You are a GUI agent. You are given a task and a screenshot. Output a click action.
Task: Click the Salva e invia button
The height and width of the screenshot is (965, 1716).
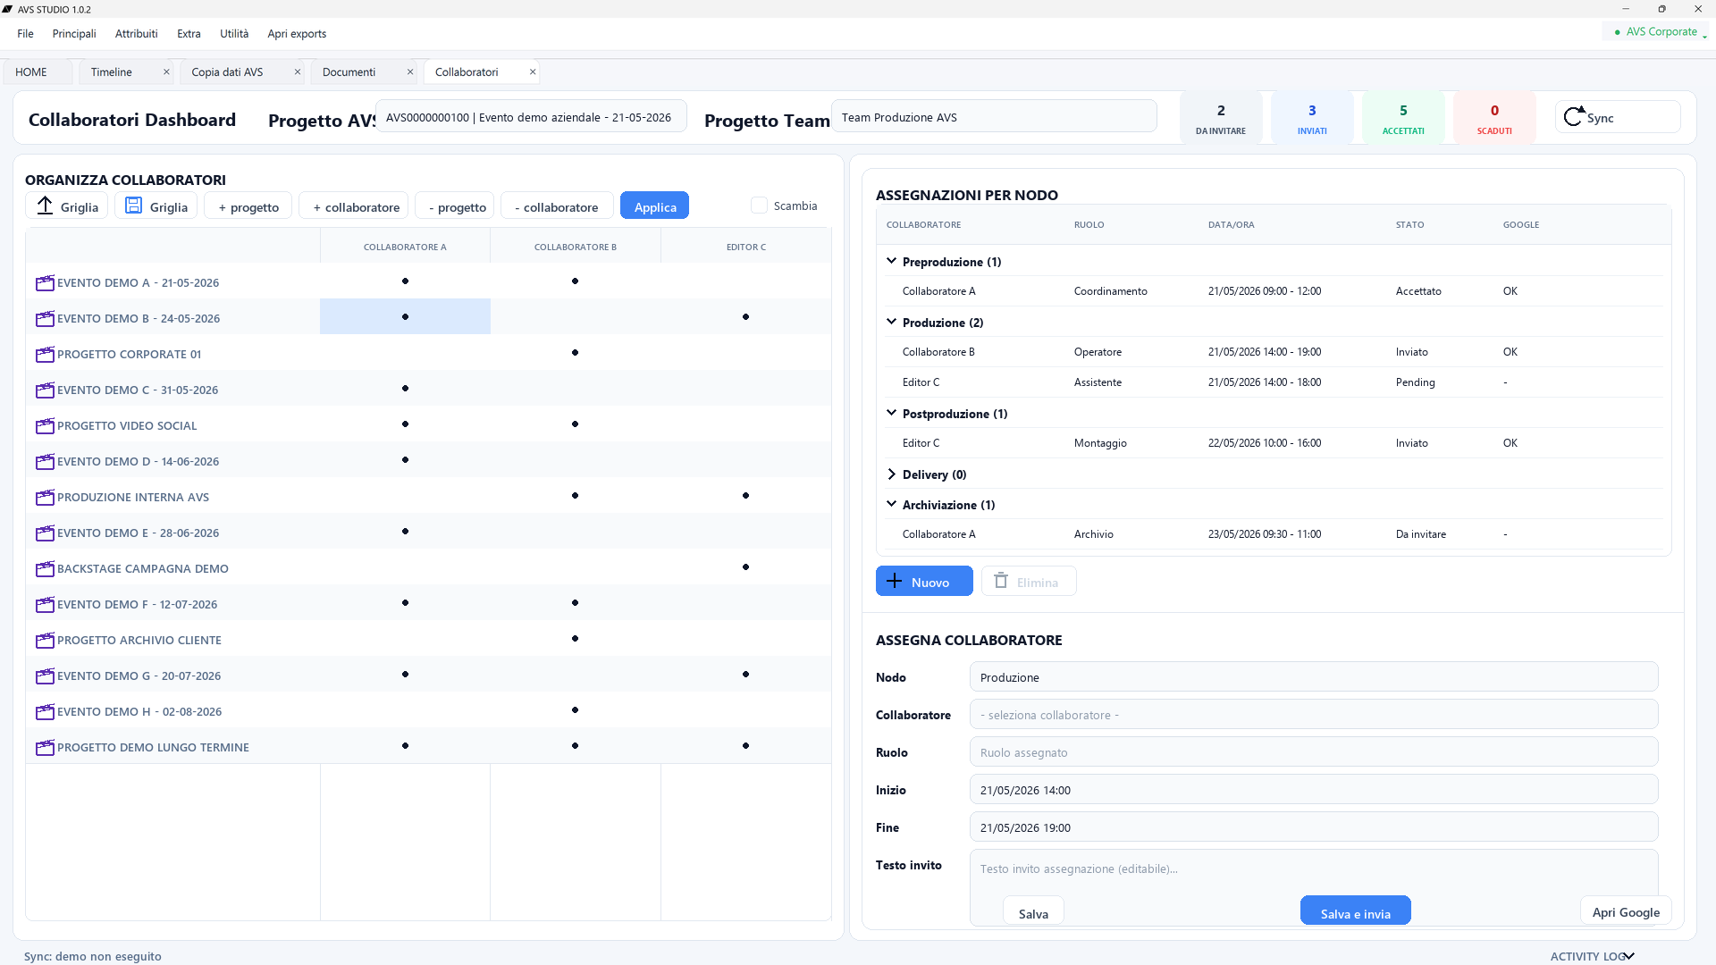[x=1355, y=912]
